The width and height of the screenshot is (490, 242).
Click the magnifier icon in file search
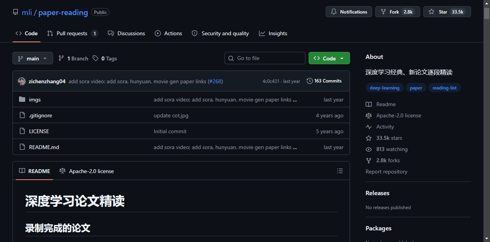tap(231, 58)
